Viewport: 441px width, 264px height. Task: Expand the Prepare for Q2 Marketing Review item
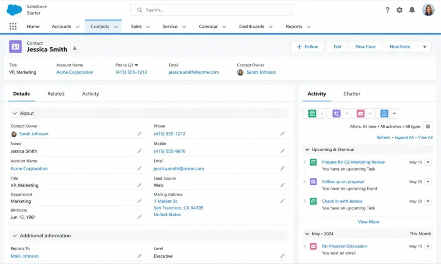304,162
